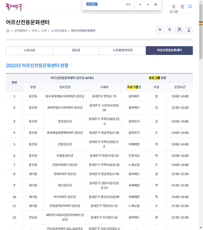Screen dimensions: 203x230
Task: Click address 동대문구 약령시로 25
Action: 104,206
